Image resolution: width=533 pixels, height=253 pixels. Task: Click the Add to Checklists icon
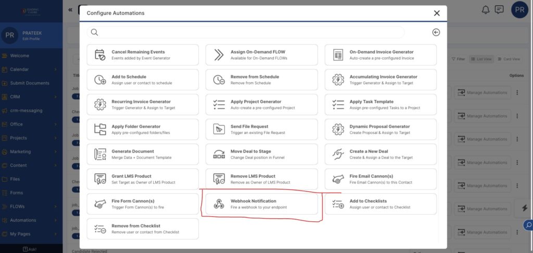tap(338, 204)
